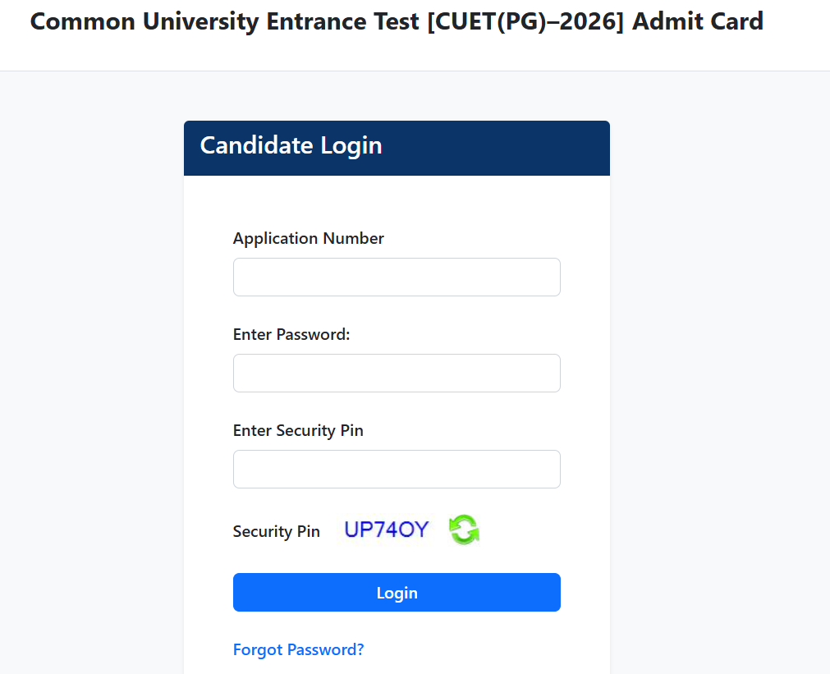This screenshot has height=674, width=830.
Task: Click the Candidate Login header bar
Action: pos(397,148)
